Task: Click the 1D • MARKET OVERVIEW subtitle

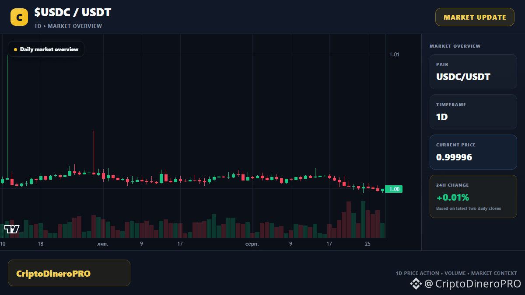Action: [68, 26]
